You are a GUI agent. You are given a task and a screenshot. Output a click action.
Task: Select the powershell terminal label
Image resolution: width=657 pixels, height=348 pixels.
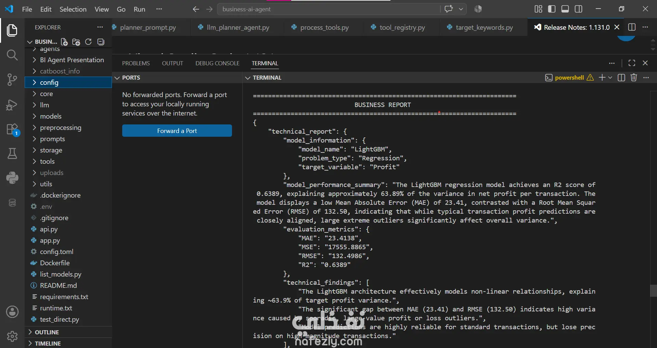tap(569, 78)
